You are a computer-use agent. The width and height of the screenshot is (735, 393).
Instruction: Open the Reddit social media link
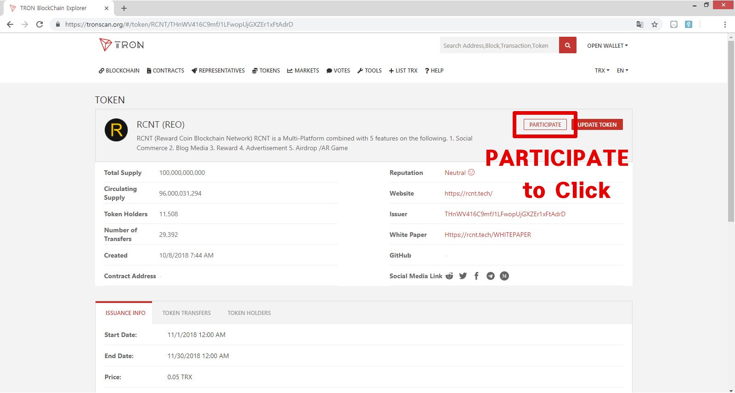[449, 276]
